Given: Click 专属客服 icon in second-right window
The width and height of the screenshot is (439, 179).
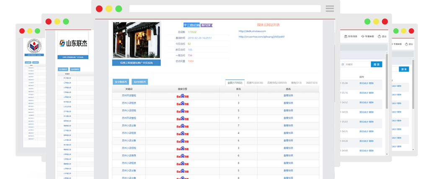Looking at the screenshot, I should (x=363, y=36).
